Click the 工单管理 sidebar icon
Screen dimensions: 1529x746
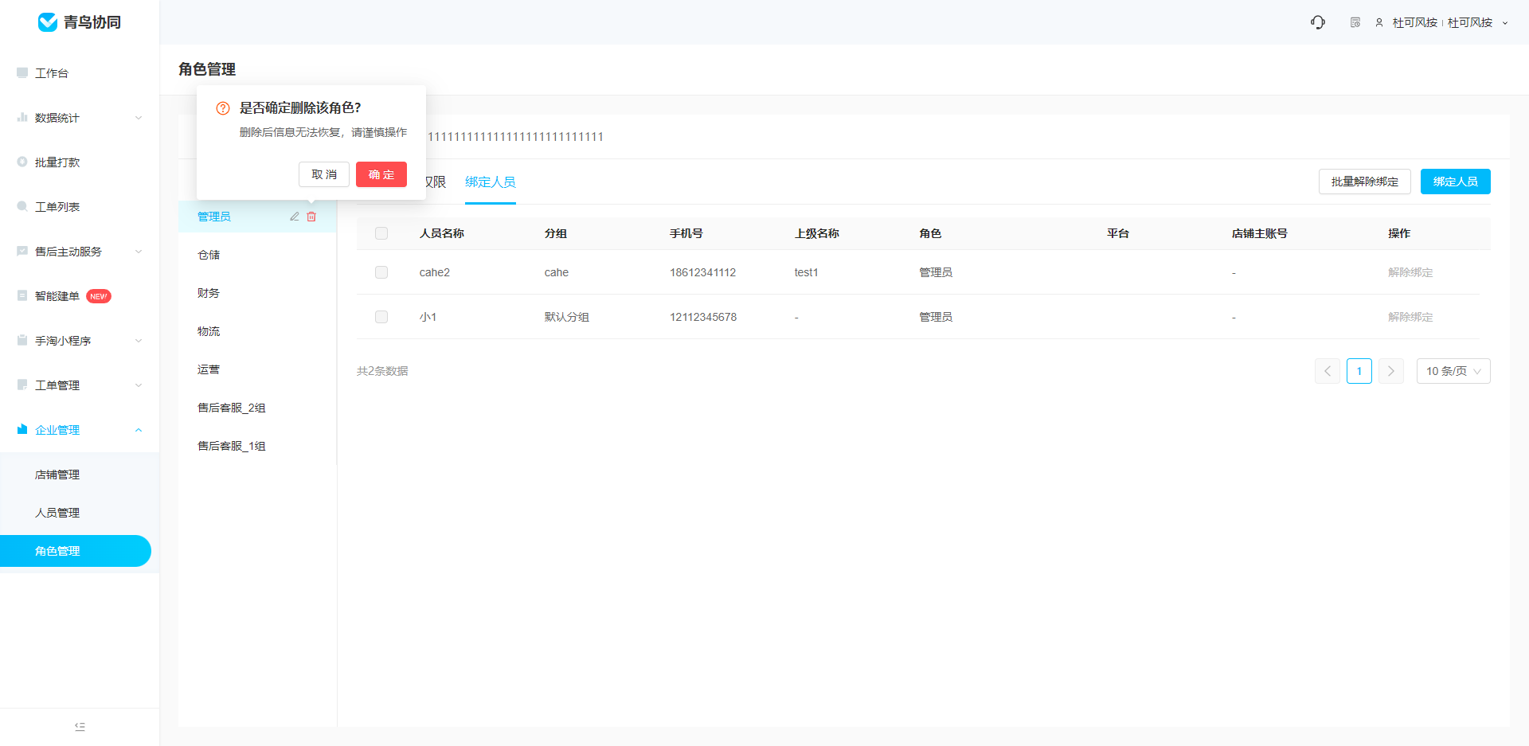22,385
